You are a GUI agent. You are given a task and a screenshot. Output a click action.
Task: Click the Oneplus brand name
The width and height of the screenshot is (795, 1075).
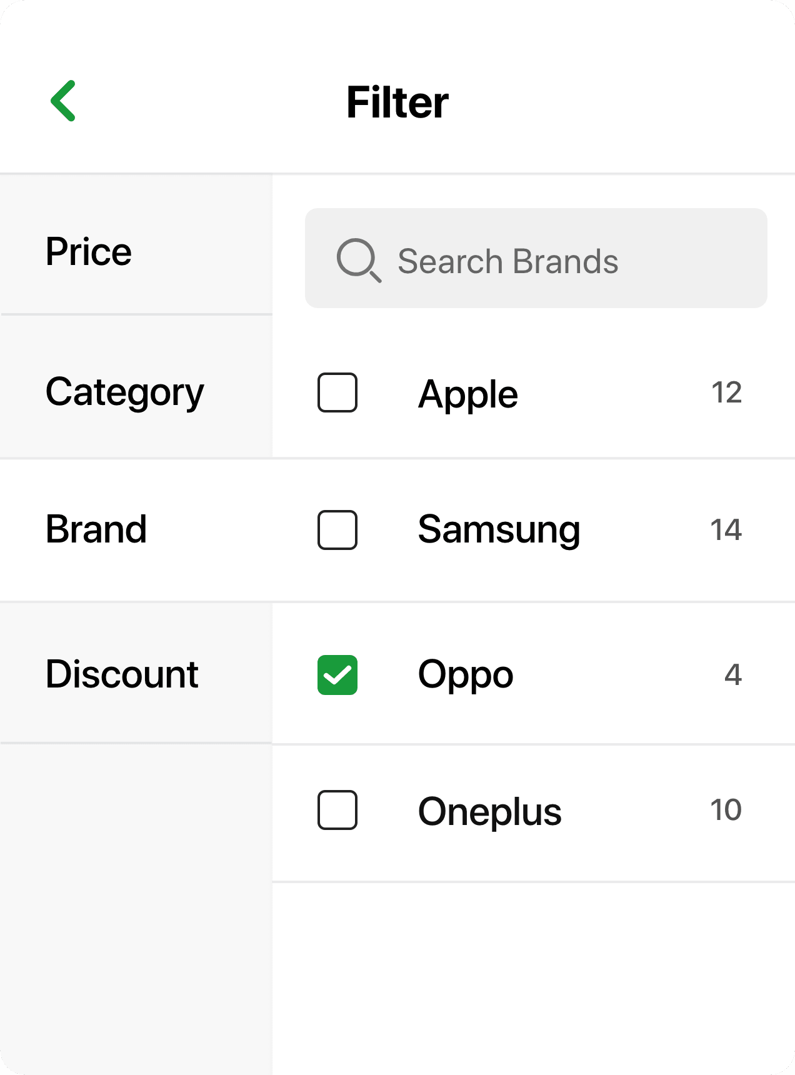(489, 811)
